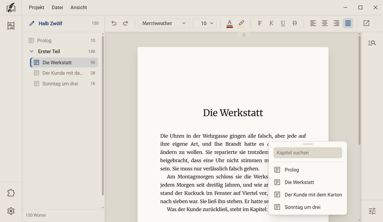Align text left
This screenshot has width=383, height=222.
313,23
